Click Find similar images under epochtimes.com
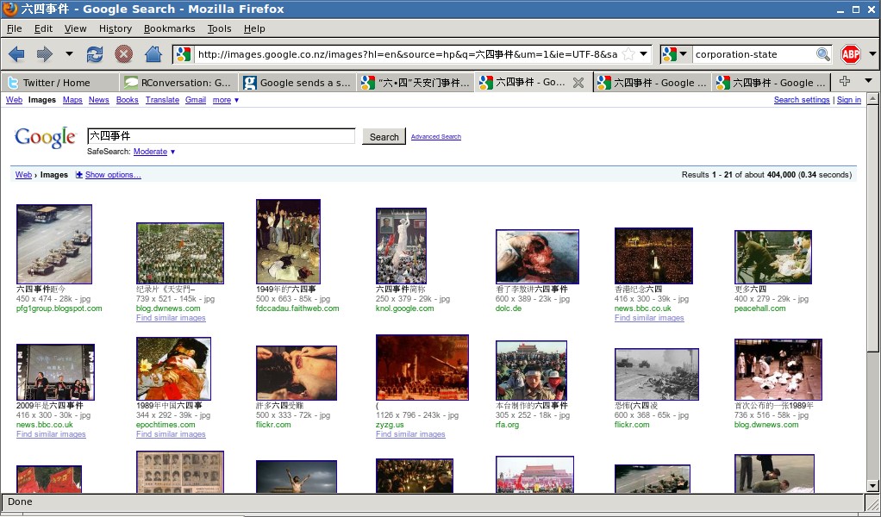Image resolution: width=881 pixels, height=517 pixels. [171, 434]
